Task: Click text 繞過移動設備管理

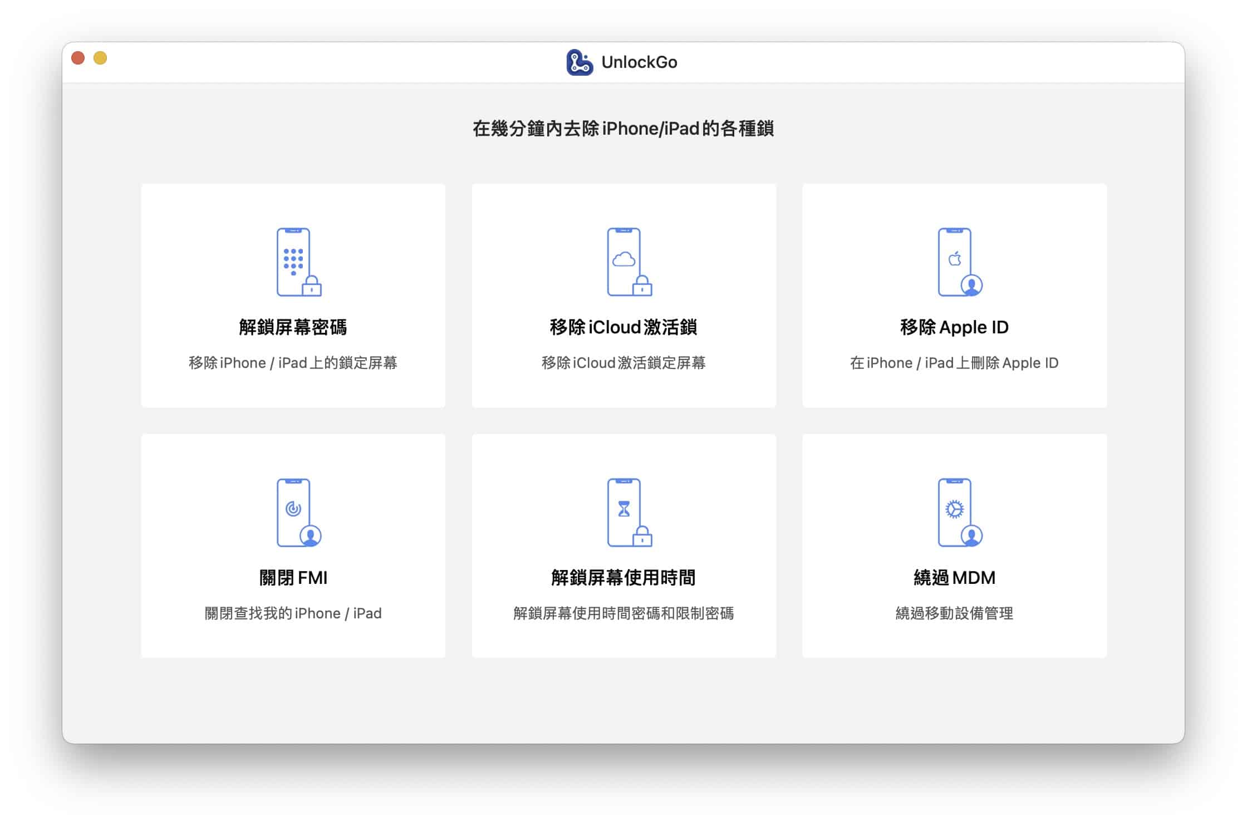Action: tap(954, 613)
